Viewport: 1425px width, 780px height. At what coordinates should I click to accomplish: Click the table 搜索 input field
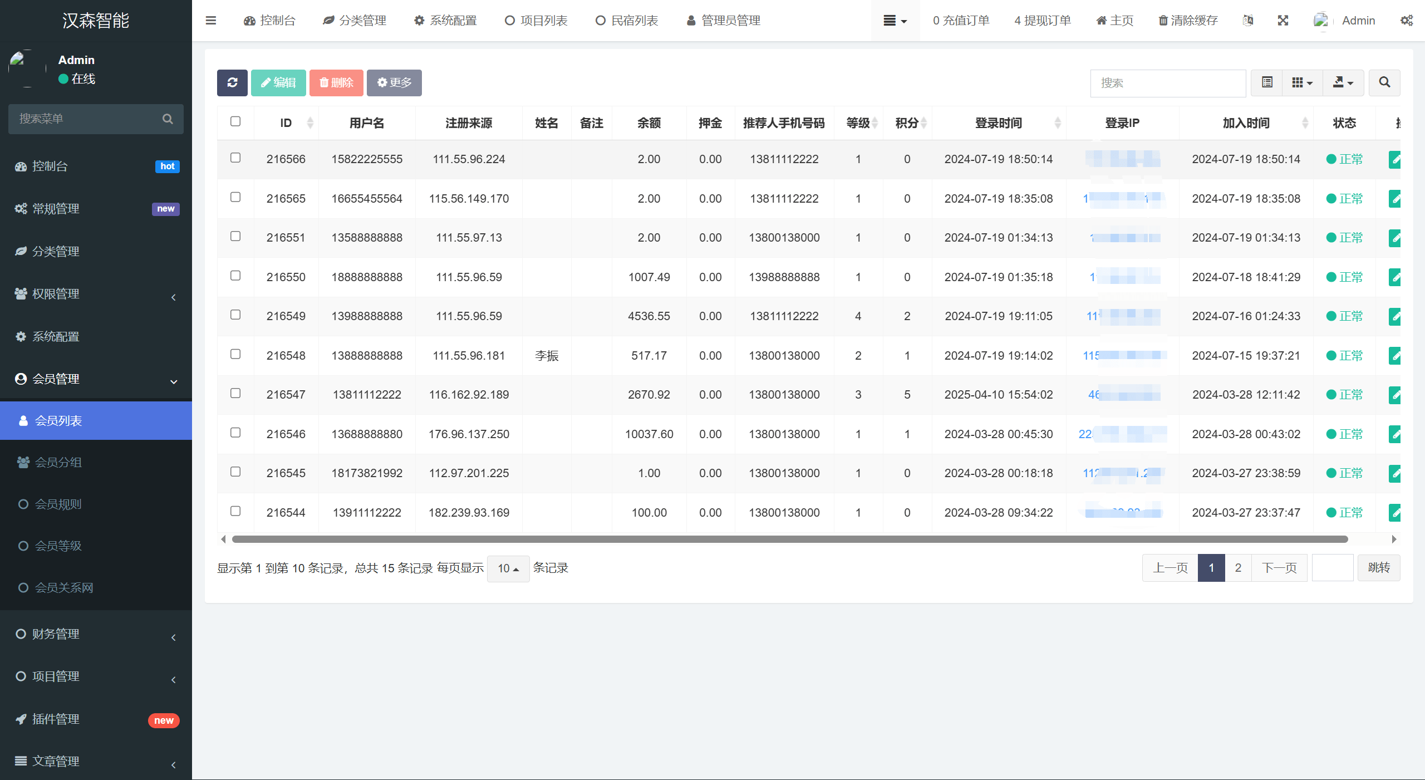click(x=1167, y=83)
